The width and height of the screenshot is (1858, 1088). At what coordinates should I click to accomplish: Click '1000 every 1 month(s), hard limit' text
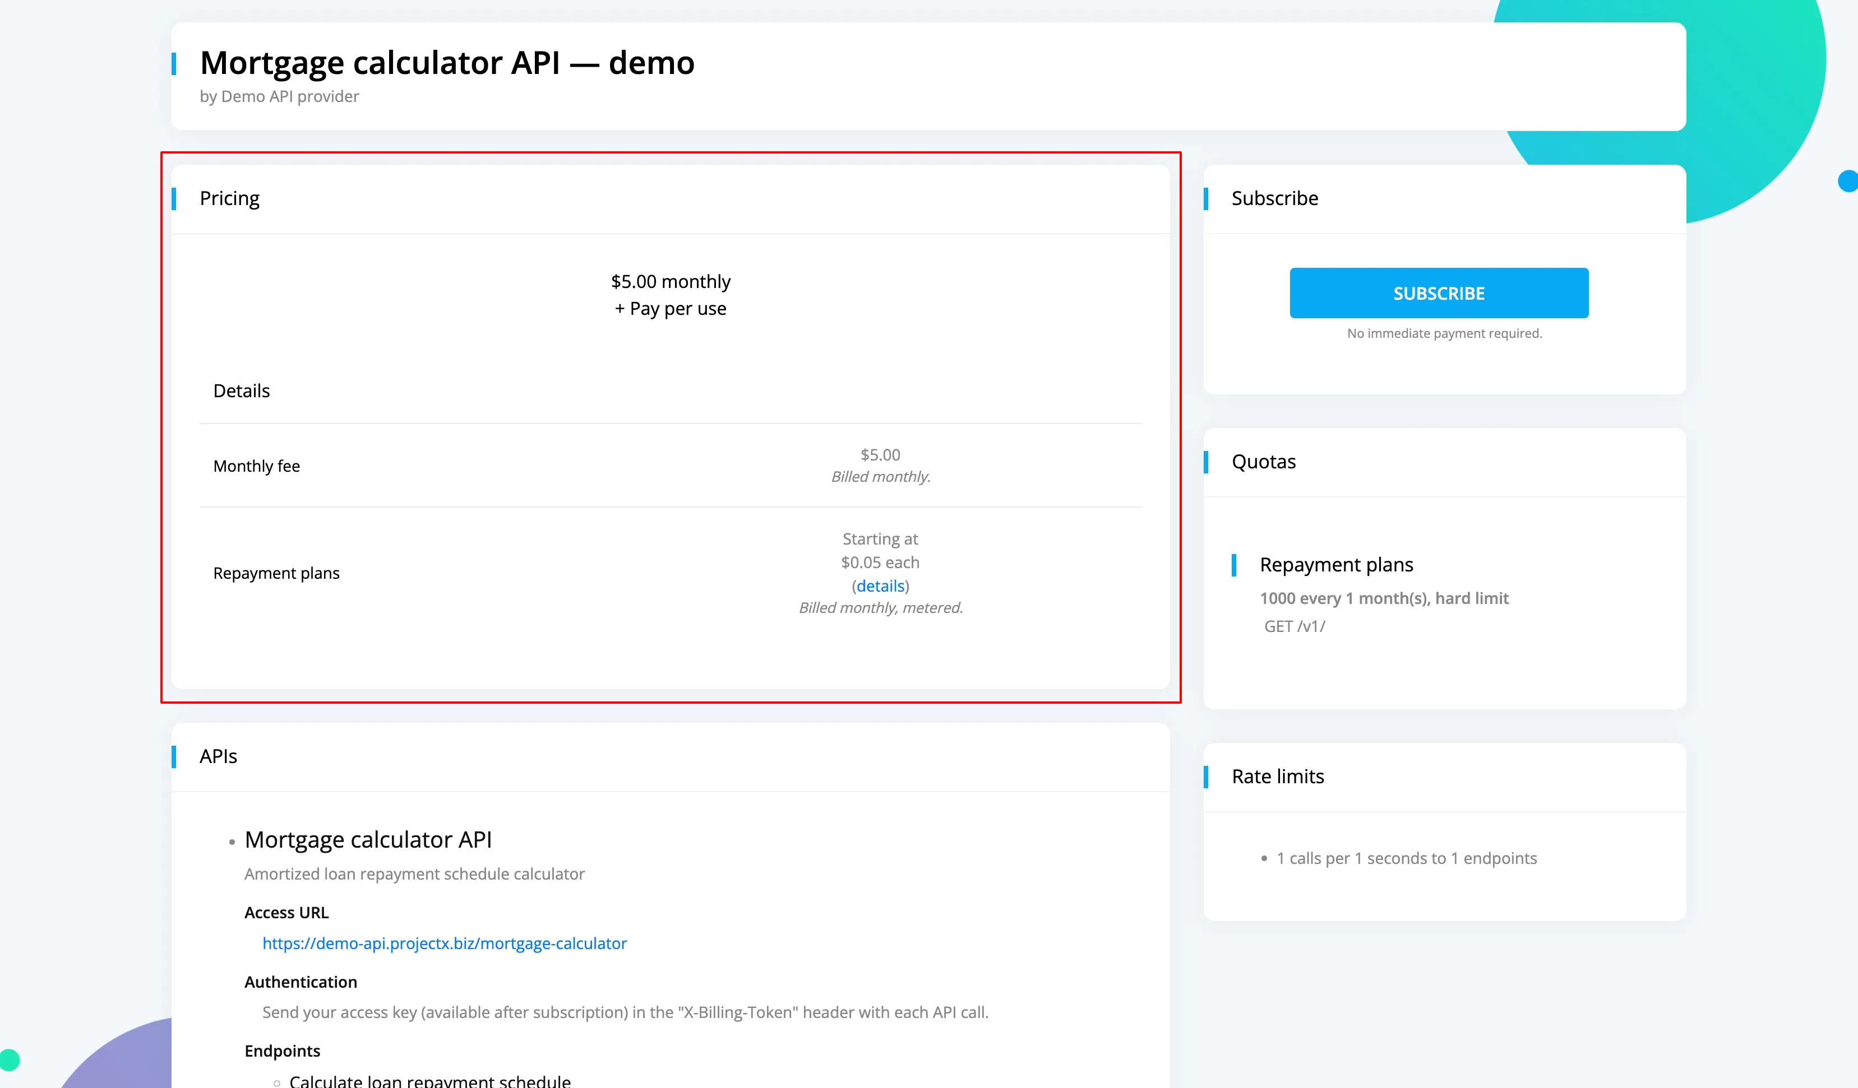[x=1384, y=599]
